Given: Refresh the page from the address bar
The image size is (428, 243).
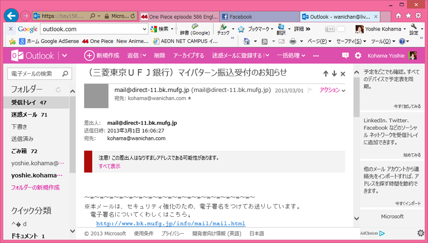Looking at the screenshot, I should 132,16.
